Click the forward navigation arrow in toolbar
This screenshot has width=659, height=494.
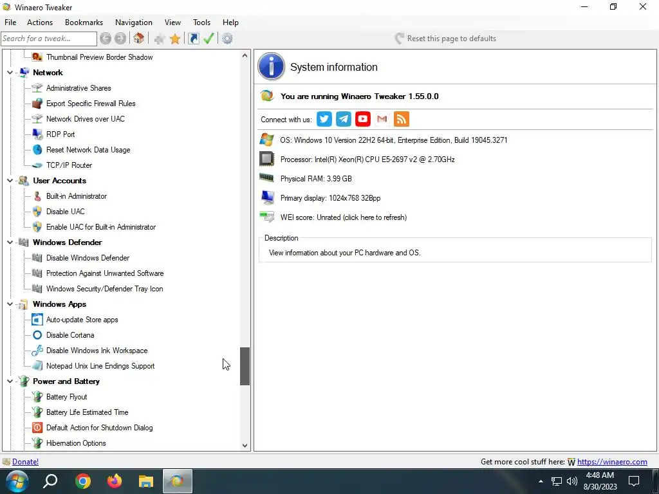(x=120, y=39)
